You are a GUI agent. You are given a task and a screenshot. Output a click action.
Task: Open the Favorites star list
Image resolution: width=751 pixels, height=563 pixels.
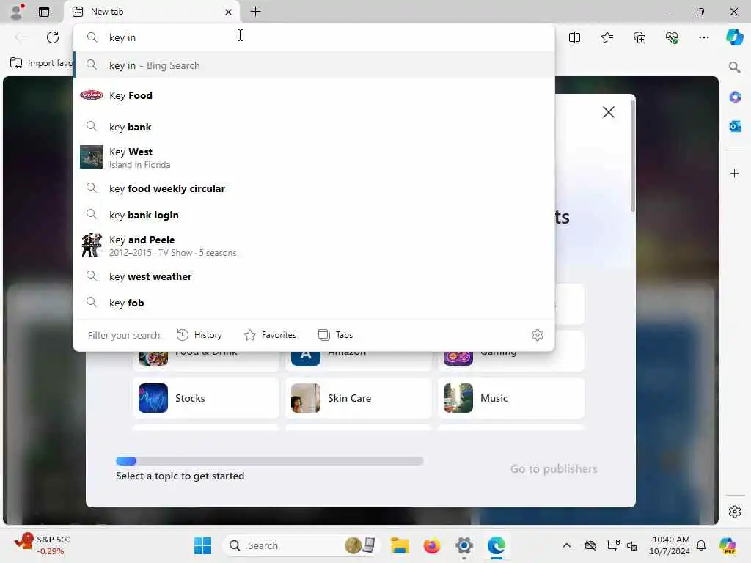click(x=607, y=37)
